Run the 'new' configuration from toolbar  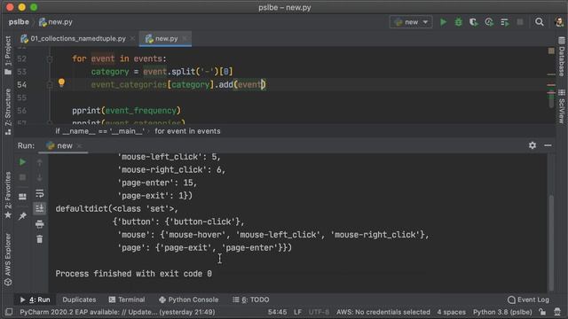(443, 22)
